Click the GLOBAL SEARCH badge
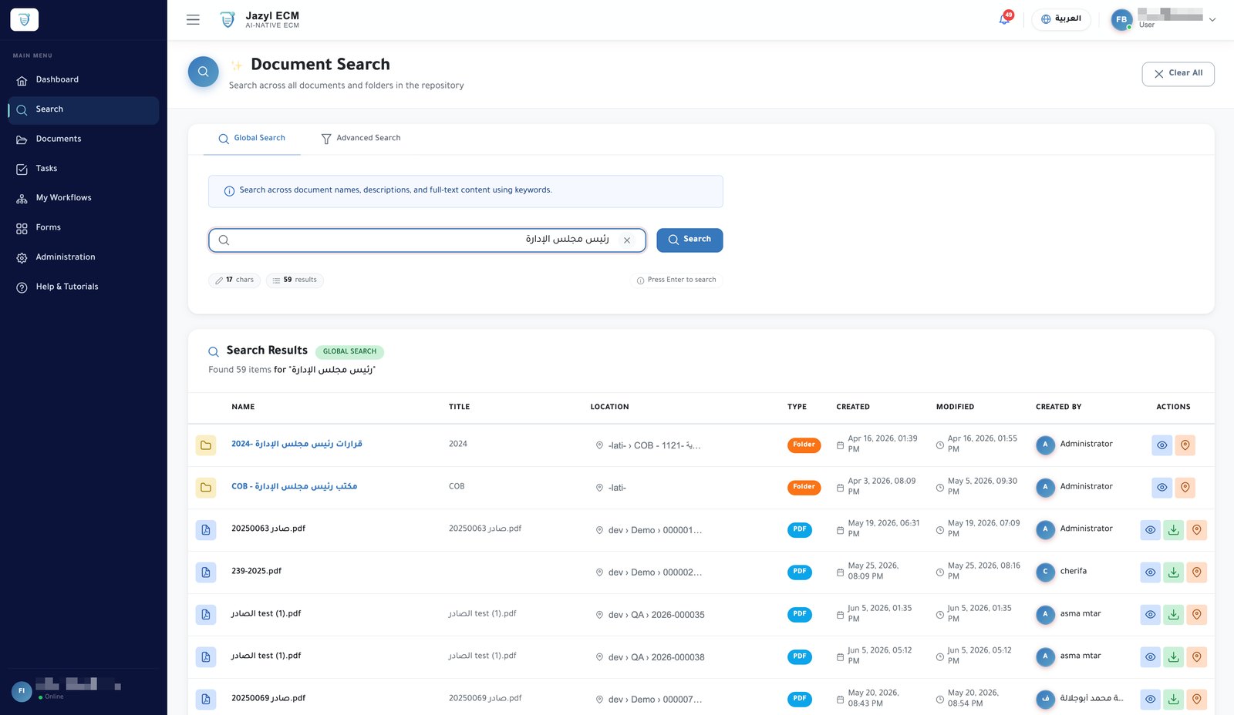The height and width of the screenshot is (715, 1234). point(349,352)
